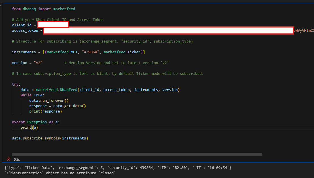Click the "v2" version string
This screenshot has width=314, height=178.
(38, 63)
